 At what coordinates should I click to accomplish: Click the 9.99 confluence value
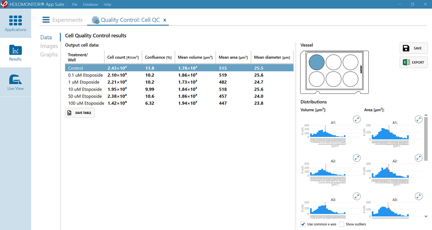tap(150, 89)
